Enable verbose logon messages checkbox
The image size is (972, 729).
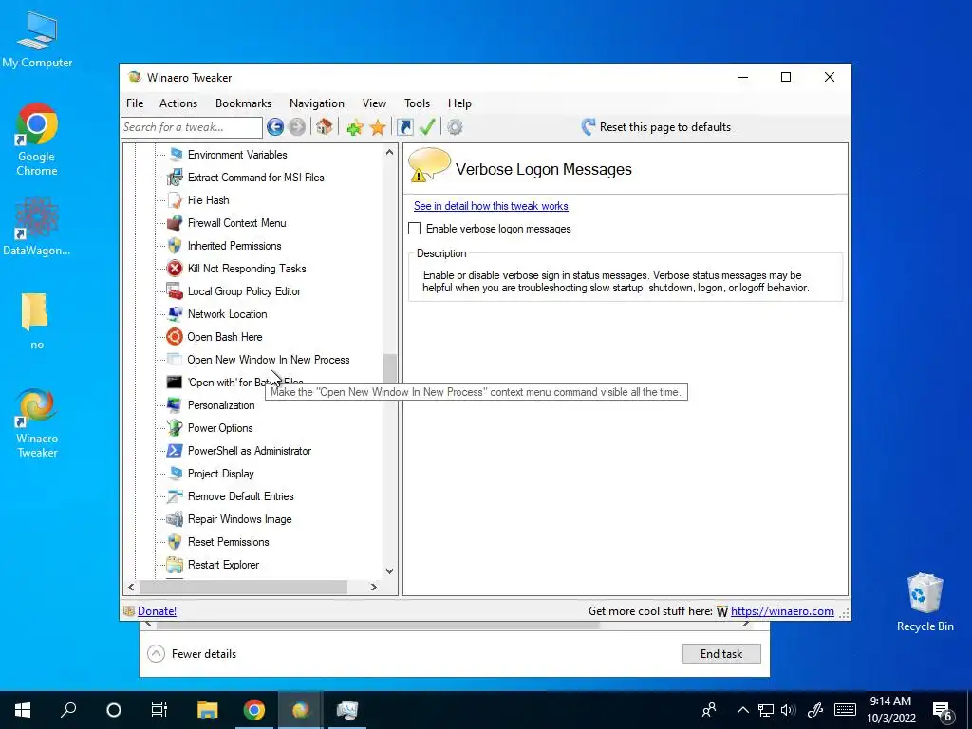click(x=415, y=229)
